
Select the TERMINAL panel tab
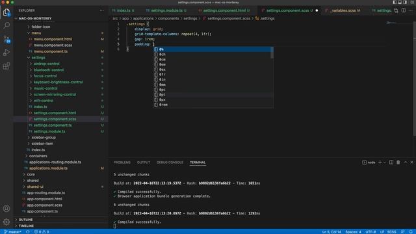point(198,162)
